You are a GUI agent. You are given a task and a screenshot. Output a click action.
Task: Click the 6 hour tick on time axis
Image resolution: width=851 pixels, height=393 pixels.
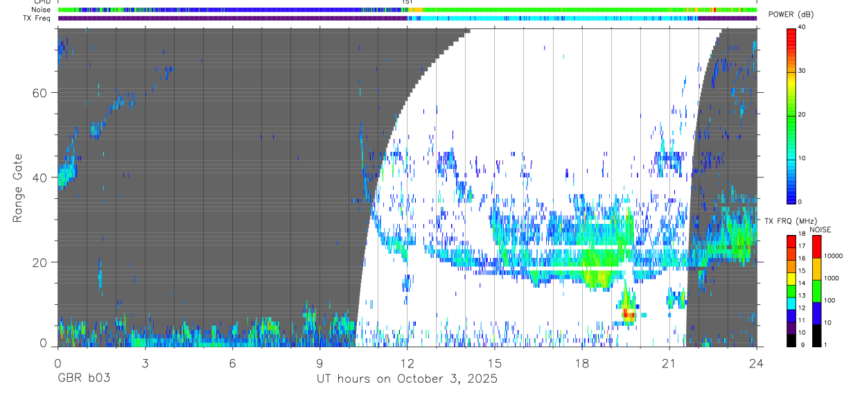tap(232, 363)
